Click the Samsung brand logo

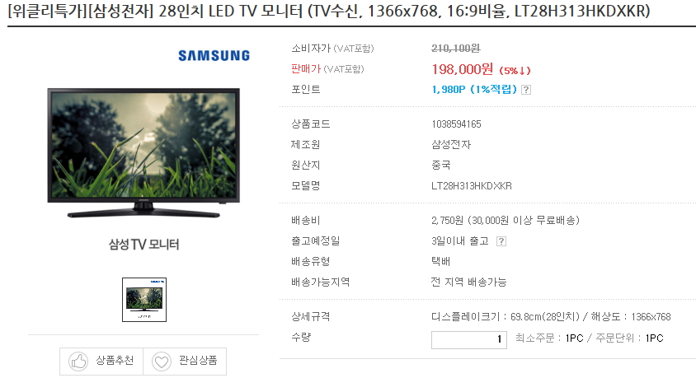coord(214,56)
